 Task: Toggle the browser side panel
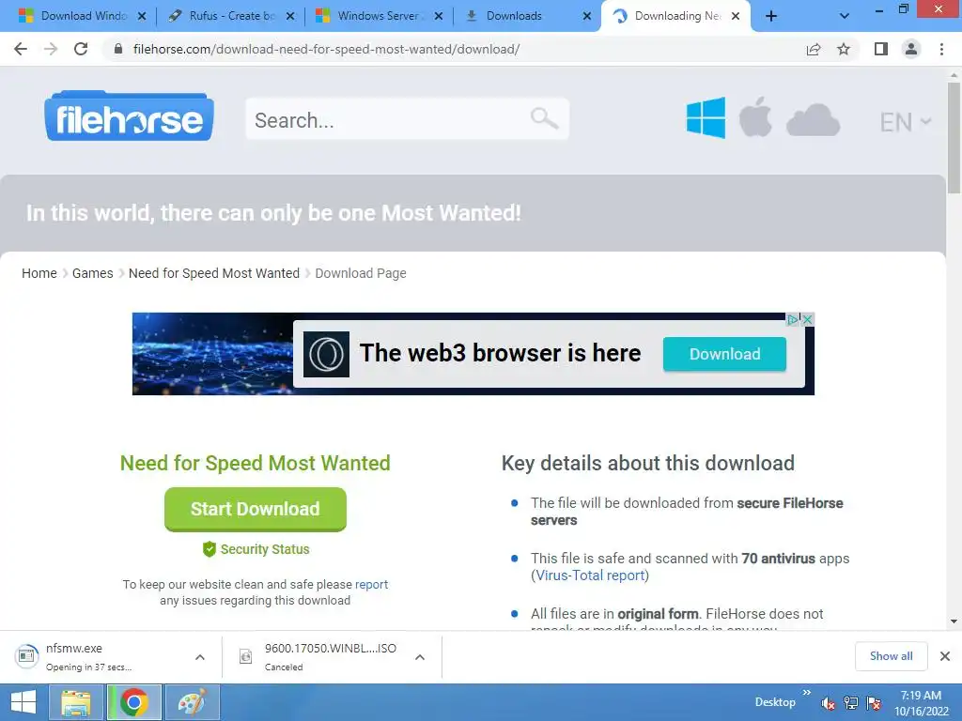click(881, 49)
